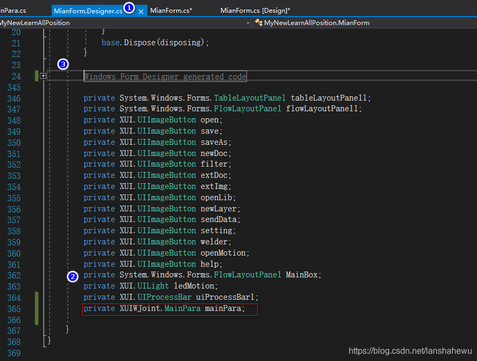Viewport: 477px width, 361px height.
Task: Click the 'welder' field name
Action: coord(214,242)
